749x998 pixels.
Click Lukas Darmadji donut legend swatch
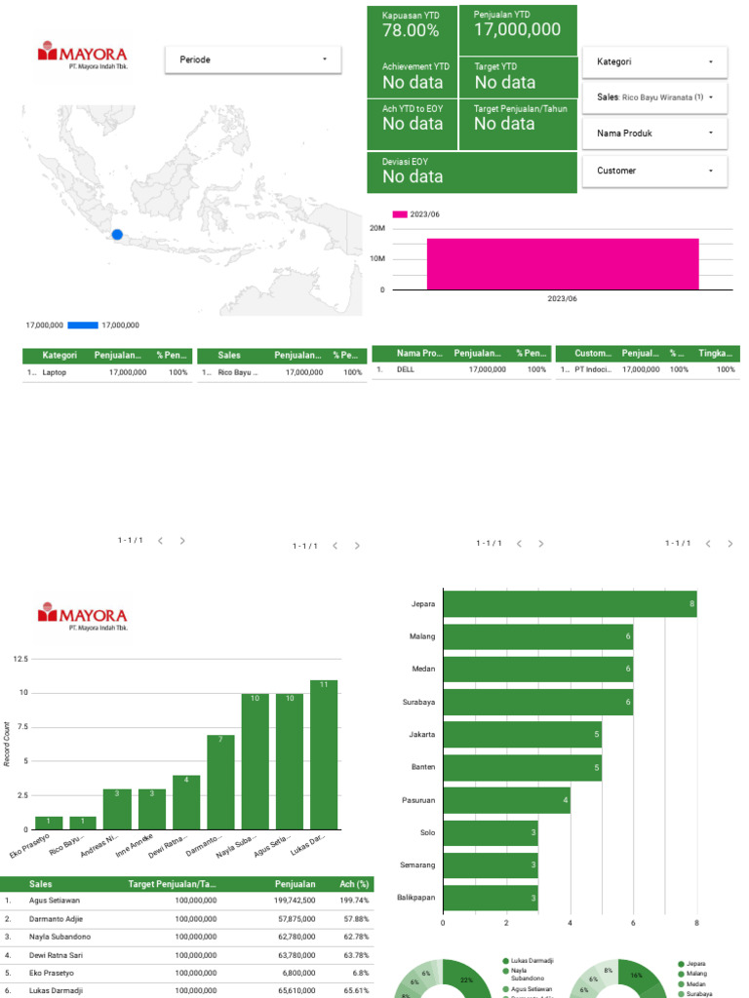506,961
